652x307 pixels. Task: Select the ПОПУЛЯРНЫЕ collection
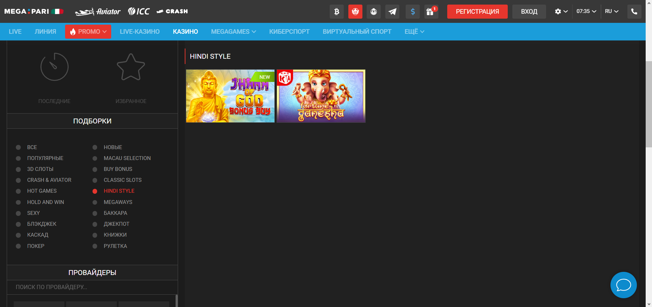tap(45, 158)
